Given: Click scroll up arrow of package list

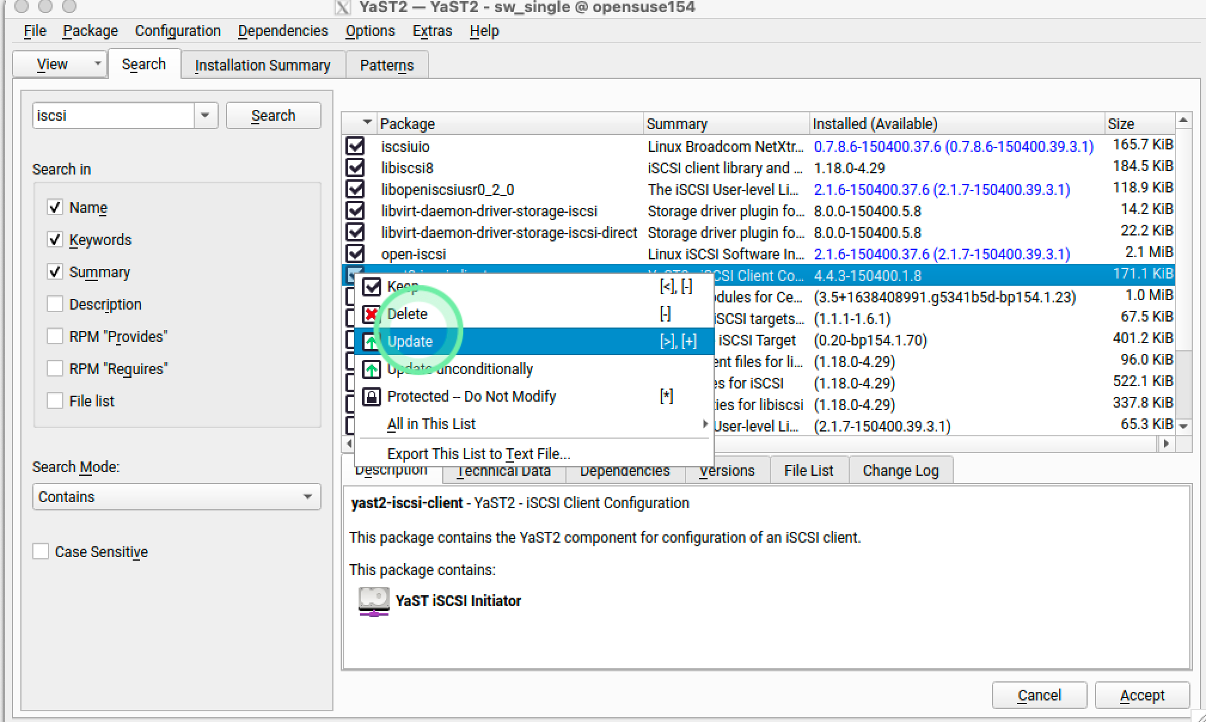Looking at the screenshot, I should (1183, 120).
